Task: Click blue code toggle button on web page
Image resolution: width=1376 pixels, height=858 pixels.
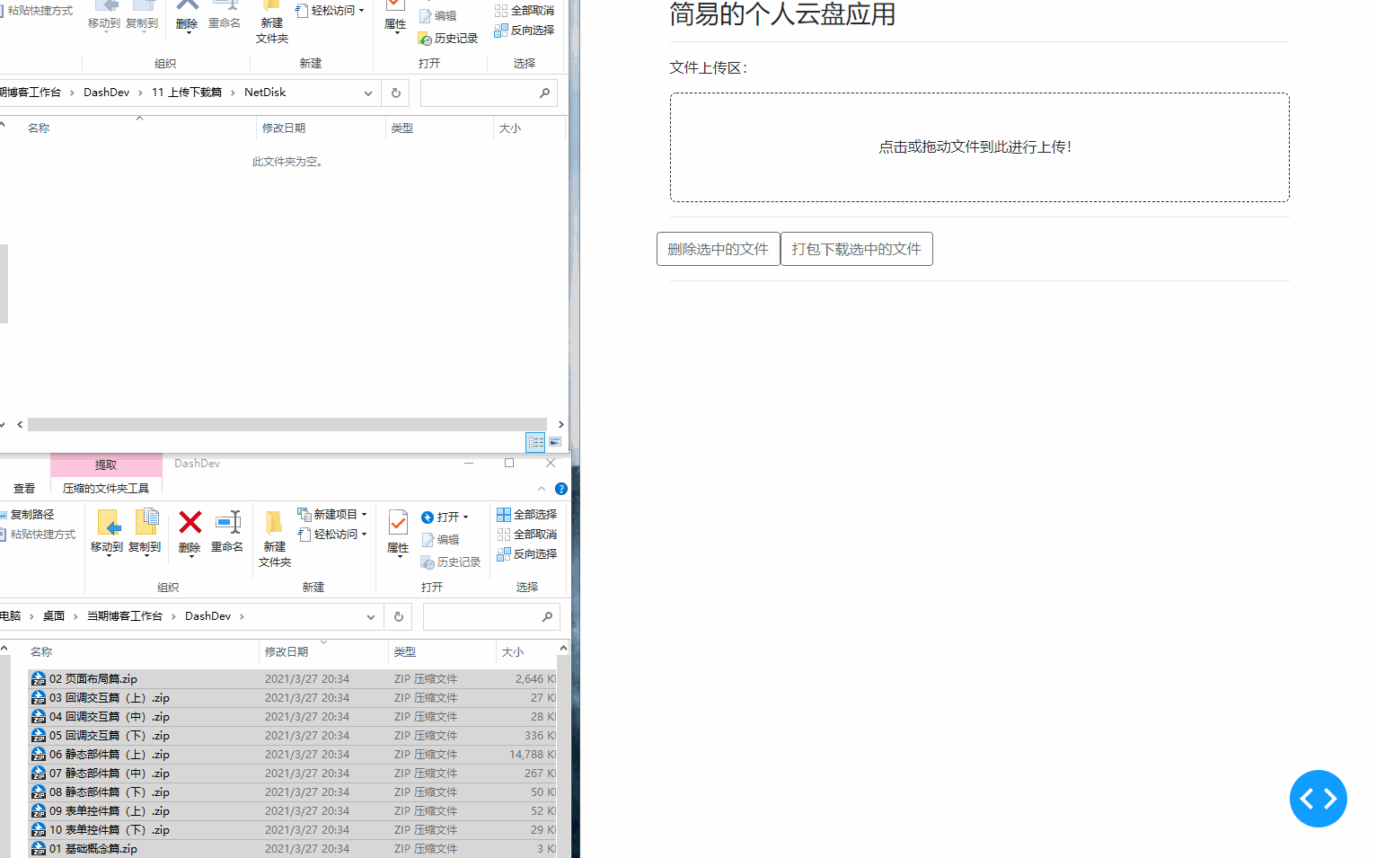Action: (1318, 799)
